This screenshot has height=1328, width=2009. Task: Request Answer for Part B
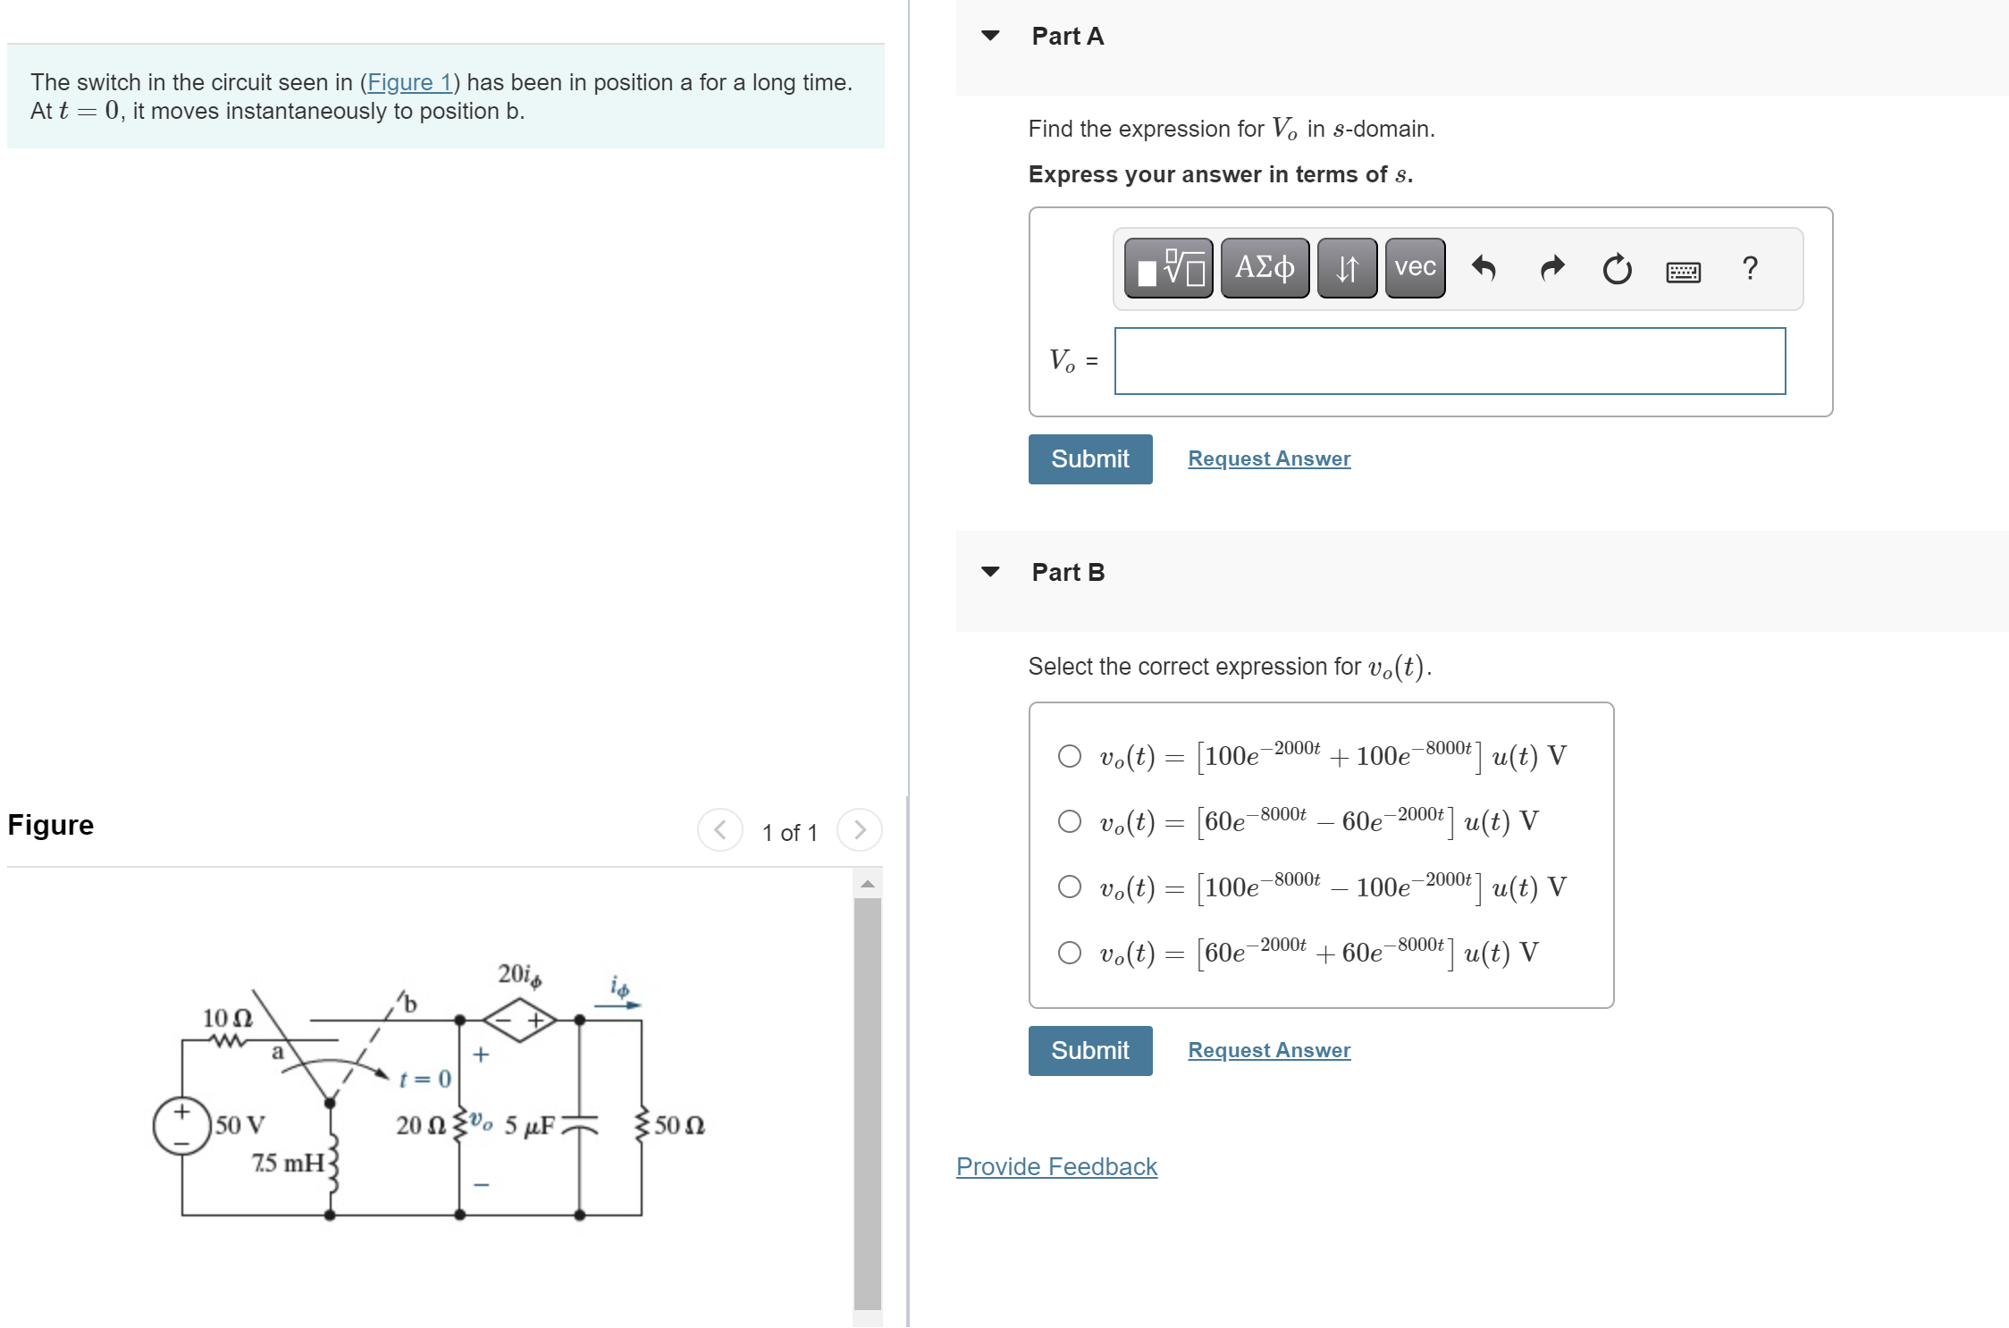(x=1268, y=1050)
